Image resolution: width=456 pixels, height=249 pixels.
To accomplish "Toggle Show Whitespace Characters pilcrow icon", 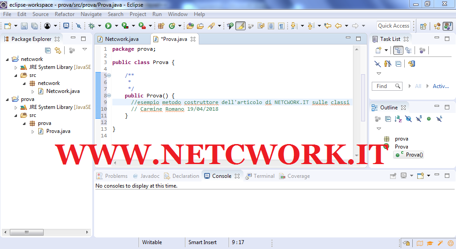I will click(281, 26).
